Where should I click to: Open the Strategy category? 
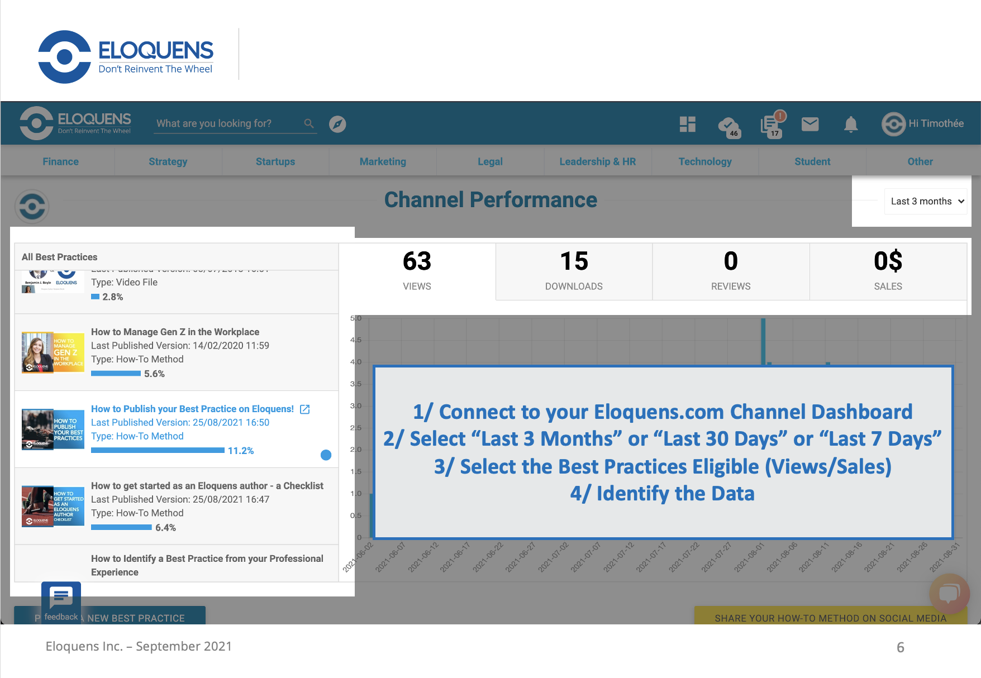click(x=168, y=161)
